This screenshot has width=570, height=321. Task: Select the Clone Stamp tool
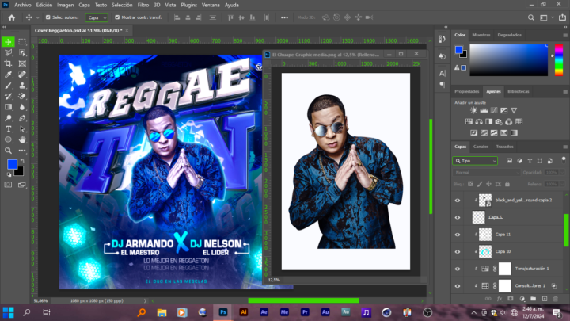[x=22, y=86]
